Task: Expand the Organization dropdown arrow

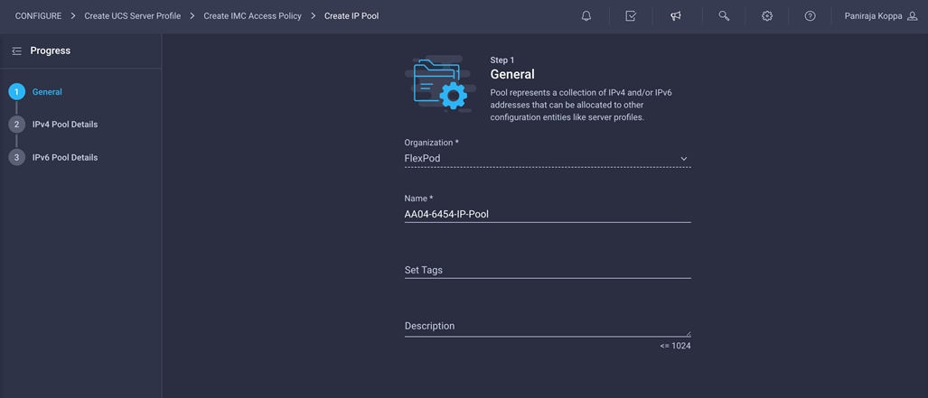Action: pos(683,159)
